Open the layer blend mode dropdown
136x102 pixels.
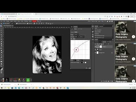click(98, 42)
